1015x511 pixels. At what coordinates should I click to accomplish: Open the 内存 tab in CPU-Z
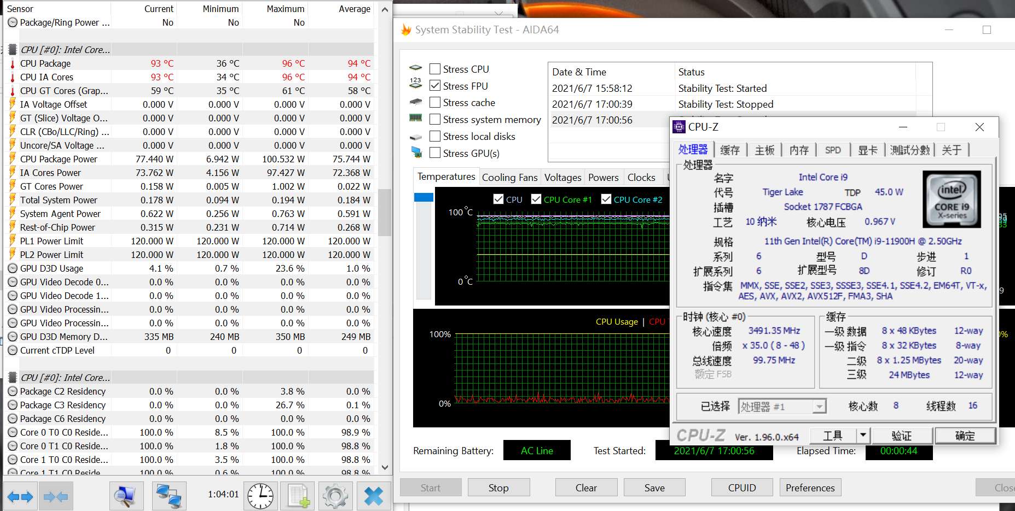[x=799, y=150]
